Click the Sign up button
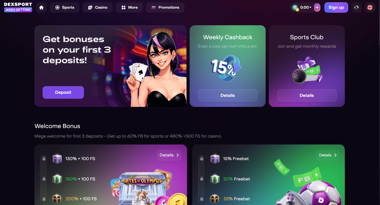The image size is (380, 205). pos(336,7)
